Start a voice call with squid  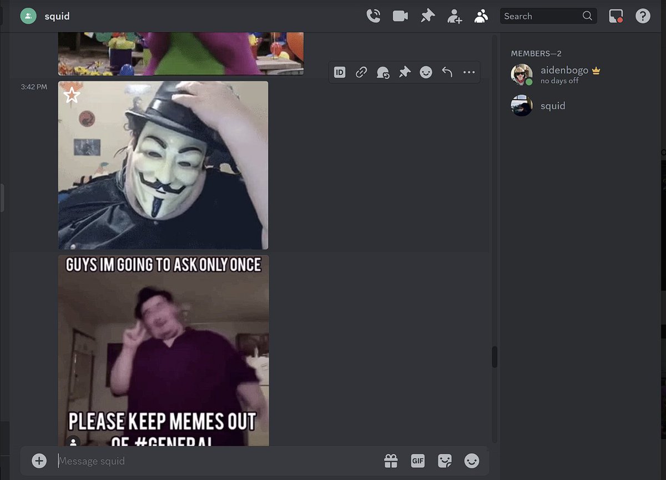(x=374, y=16)
